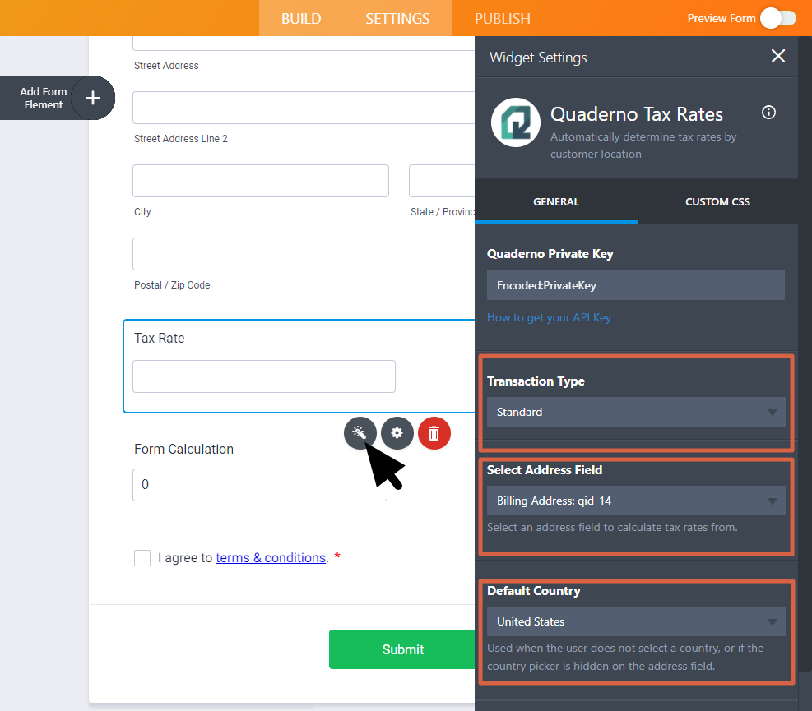
Task: Open the Default Country dropdown
Action: pyautogui.click(x=635, y=621)
